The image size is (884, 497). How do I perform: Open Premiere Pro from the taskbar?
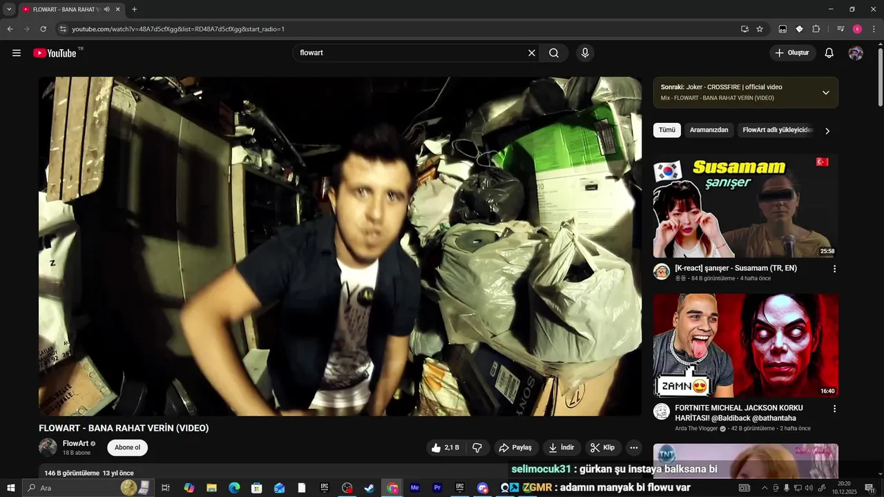[437, 488]
